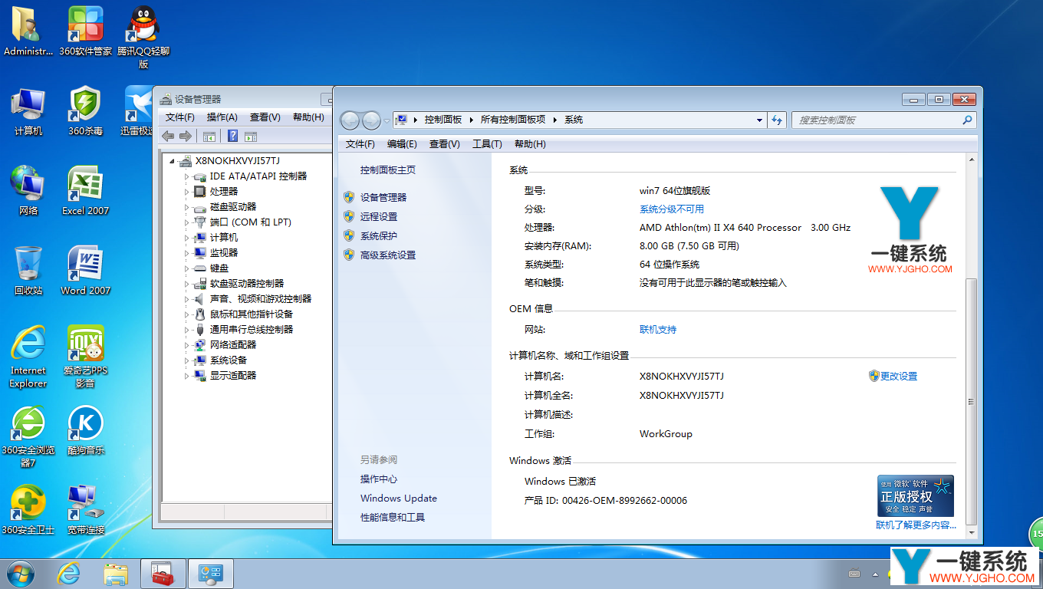
Task: Open Windows Explorer from taskbar
Action: click(116, 574)
